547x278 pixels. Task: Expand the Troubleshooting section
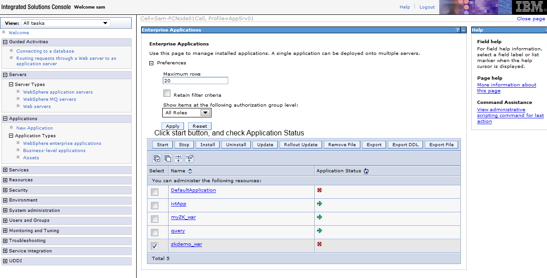[5, 241]
